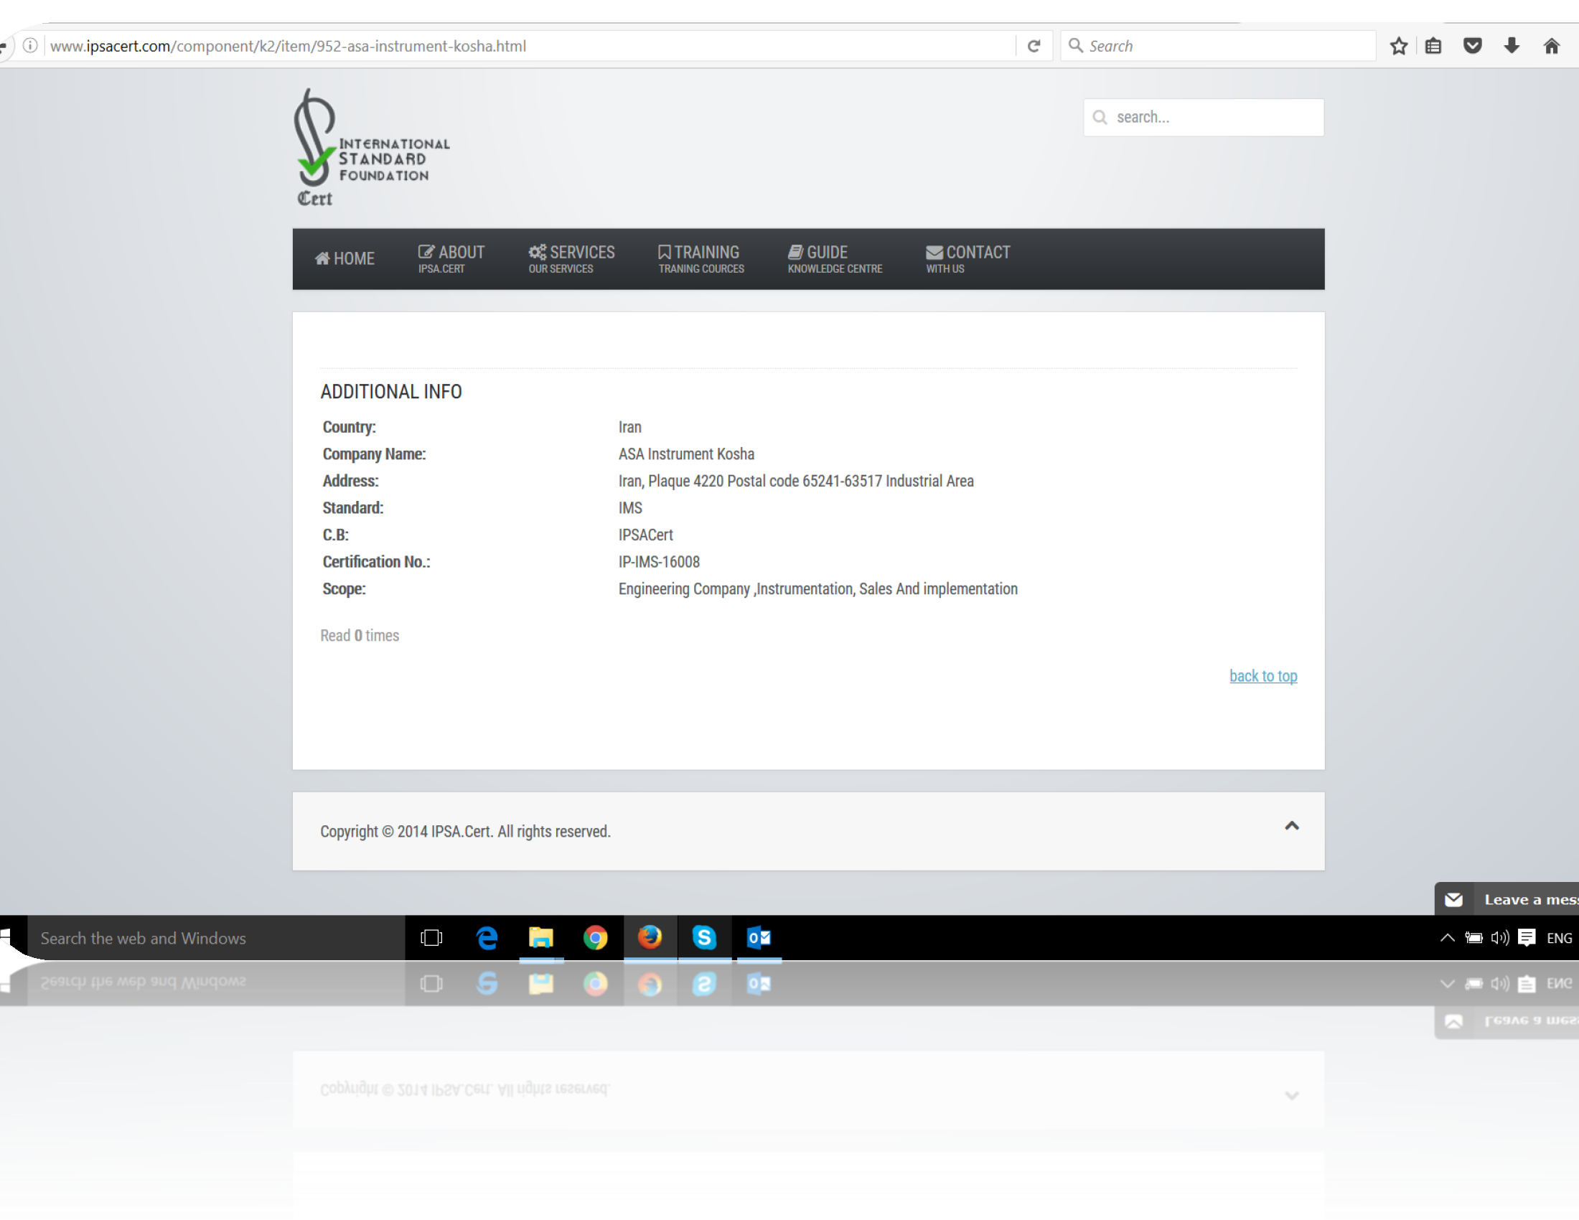Viewport: 1579px width, 1220px height.
Task: Click site information icon in address bar
Action: (30, 46)
